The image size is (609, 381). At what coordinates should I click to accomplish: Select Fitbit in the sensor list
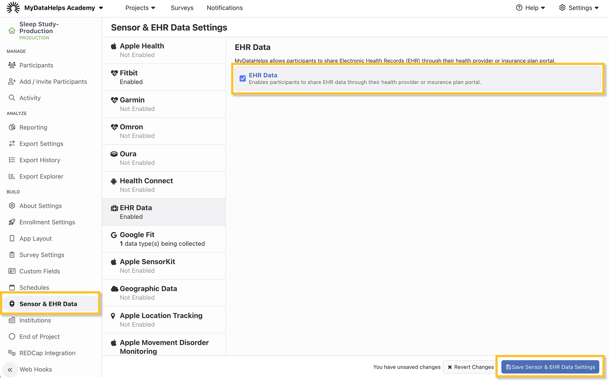[164, 77]
